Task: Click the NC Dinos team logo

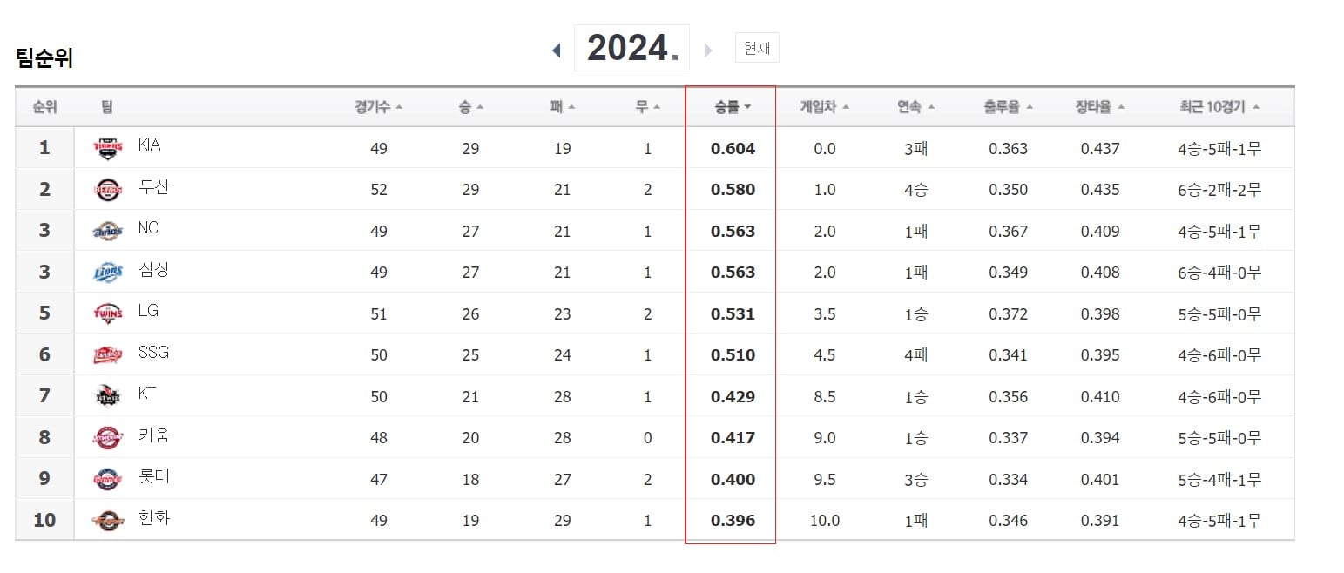Action: click(109, 232)
